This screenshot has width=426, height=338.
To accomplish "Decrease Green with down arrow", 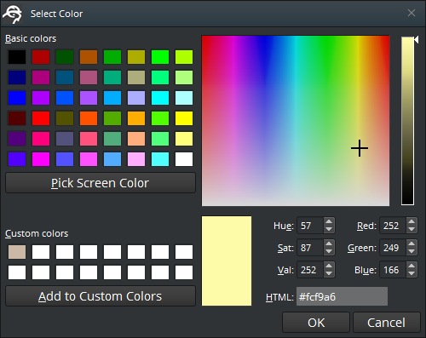I will click(x=412, y=251).
